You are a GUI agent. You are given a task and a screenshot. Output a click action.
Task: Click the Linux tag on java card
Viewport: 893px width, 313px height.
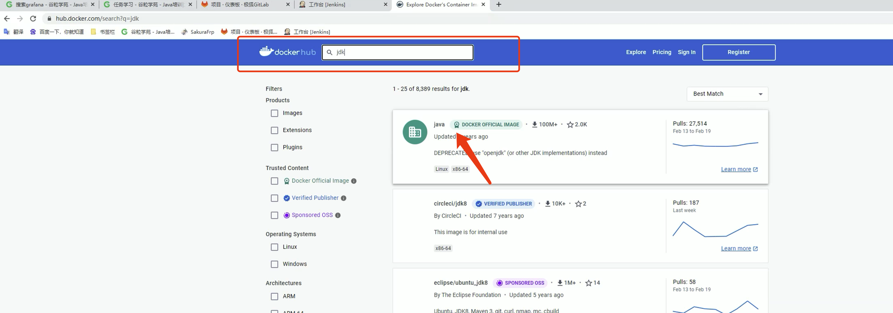pos(441,169)
